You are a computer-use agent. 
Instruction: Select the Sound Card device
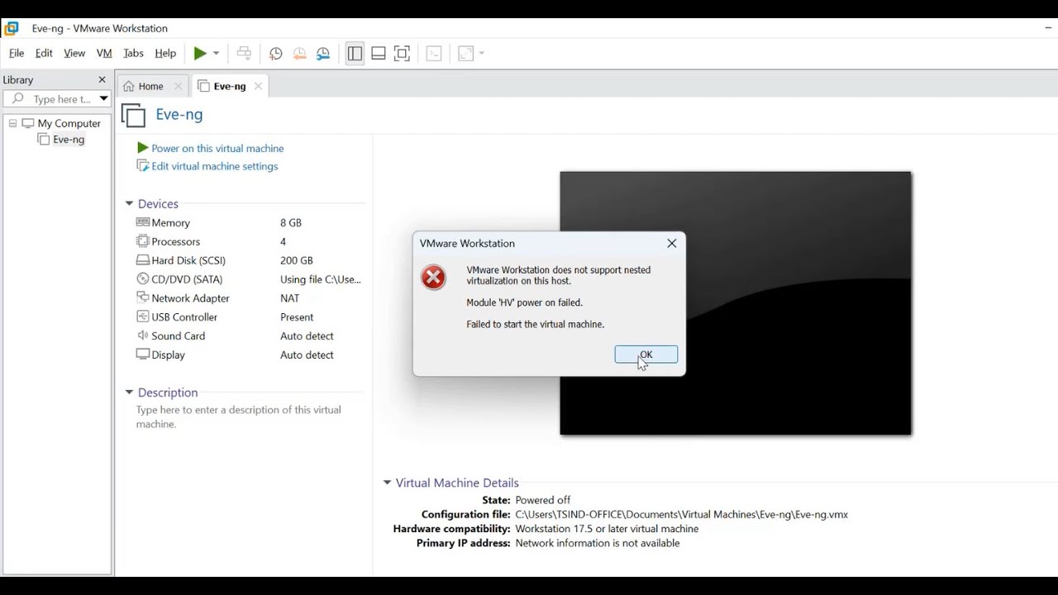(x=248, y=336)
